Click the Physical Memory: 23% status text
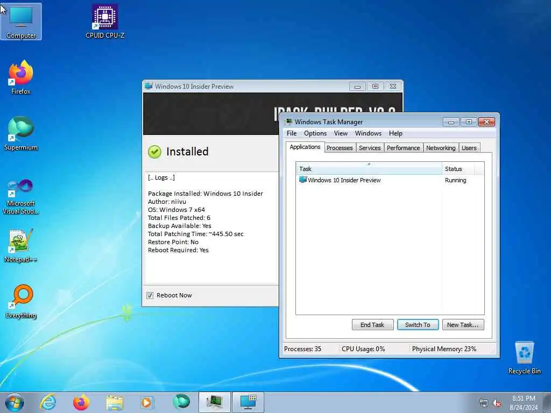551x413 pixels. [444, 349]
